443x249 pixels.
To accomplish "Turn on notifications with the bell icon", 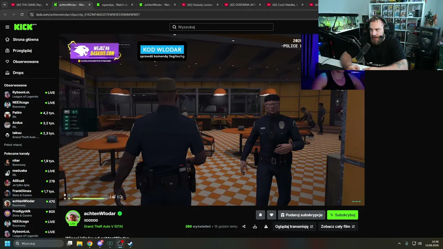I will point(261,215).
